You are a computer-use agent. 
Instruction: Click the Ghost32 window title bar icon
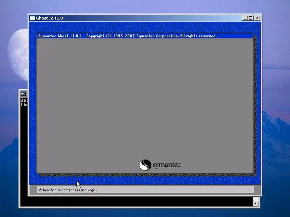click(x=32, y=18)
